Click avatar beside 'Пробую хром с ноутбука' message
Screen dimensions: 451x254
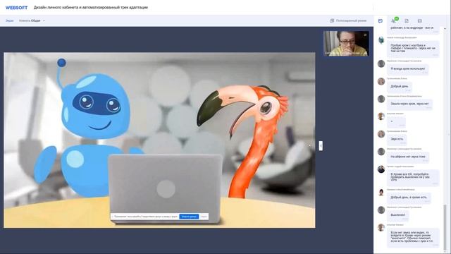click(x=381, y=40)
